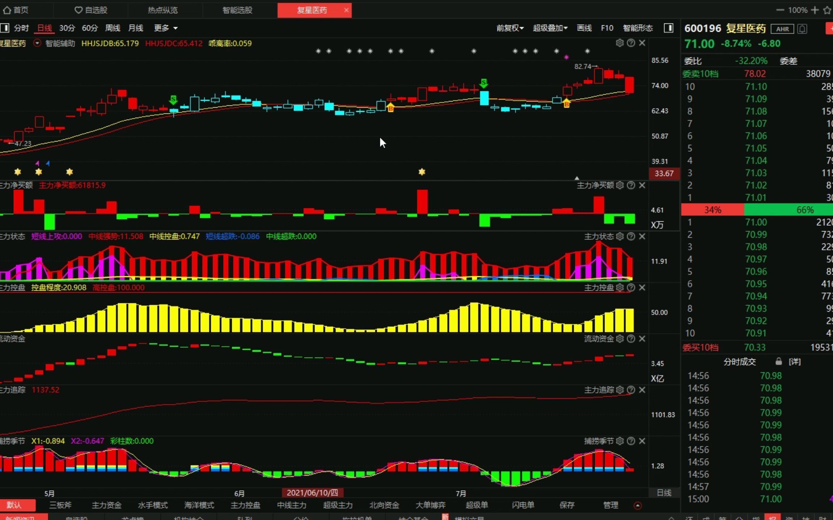
Task: Click the AHR badge next to 复星医药
Action: [x=782, y=29]
